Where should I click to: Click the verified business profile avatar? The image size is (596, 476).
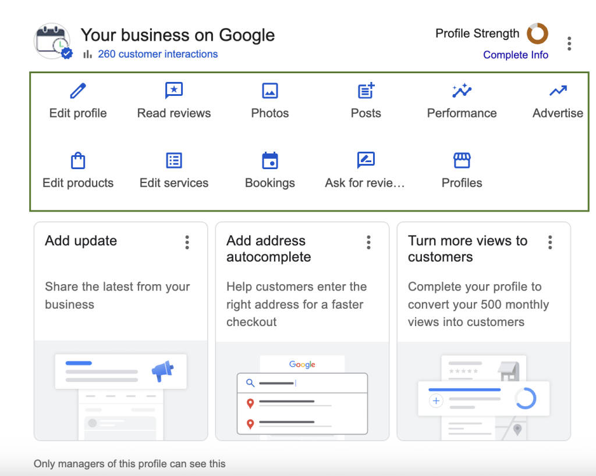[52, 41]
